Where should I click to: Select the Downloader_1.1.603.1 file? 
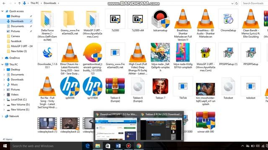click(x=47, y=55)
